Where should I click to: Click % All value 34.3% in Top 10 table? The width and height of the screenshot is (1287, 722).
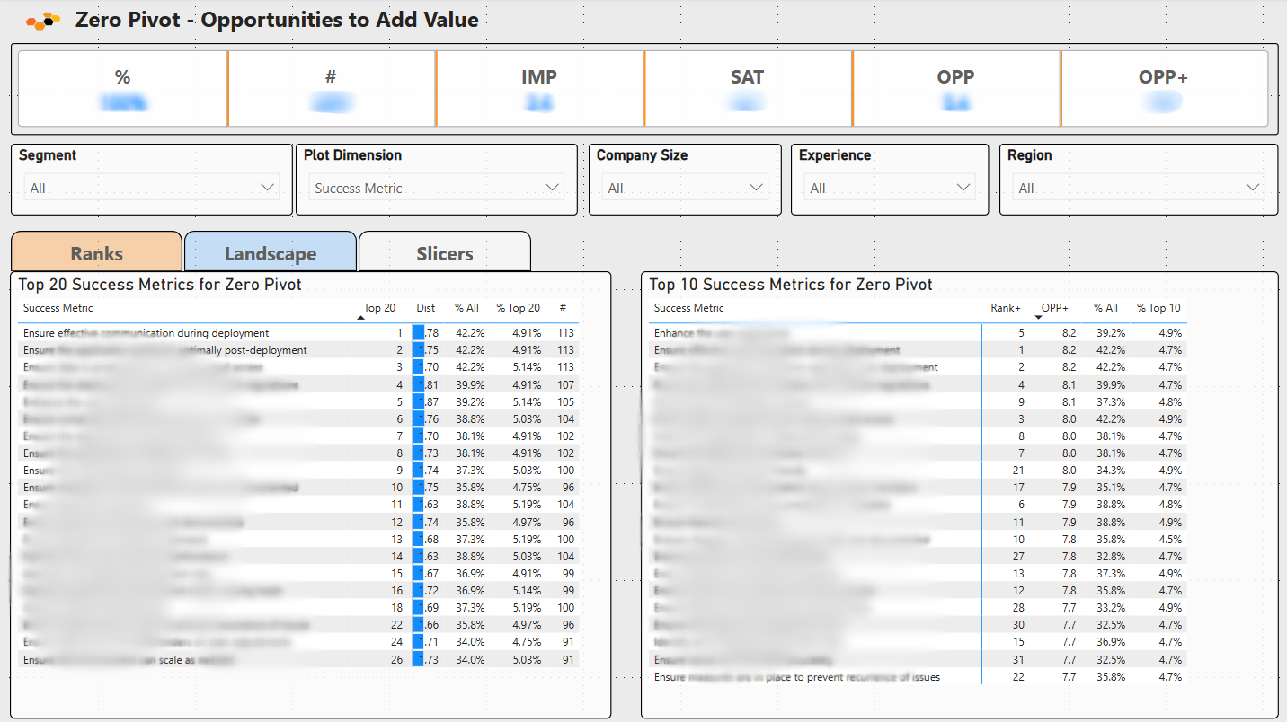(x=1110, y=470)
